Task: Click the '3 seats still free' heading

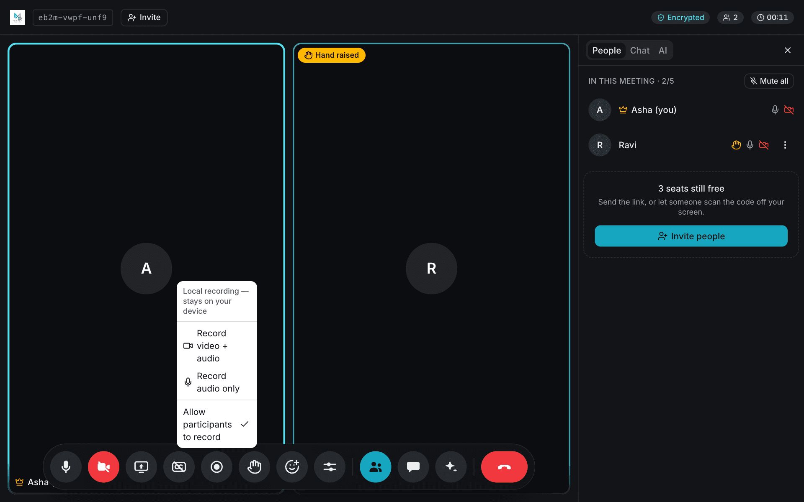Action: coord(691,189)
